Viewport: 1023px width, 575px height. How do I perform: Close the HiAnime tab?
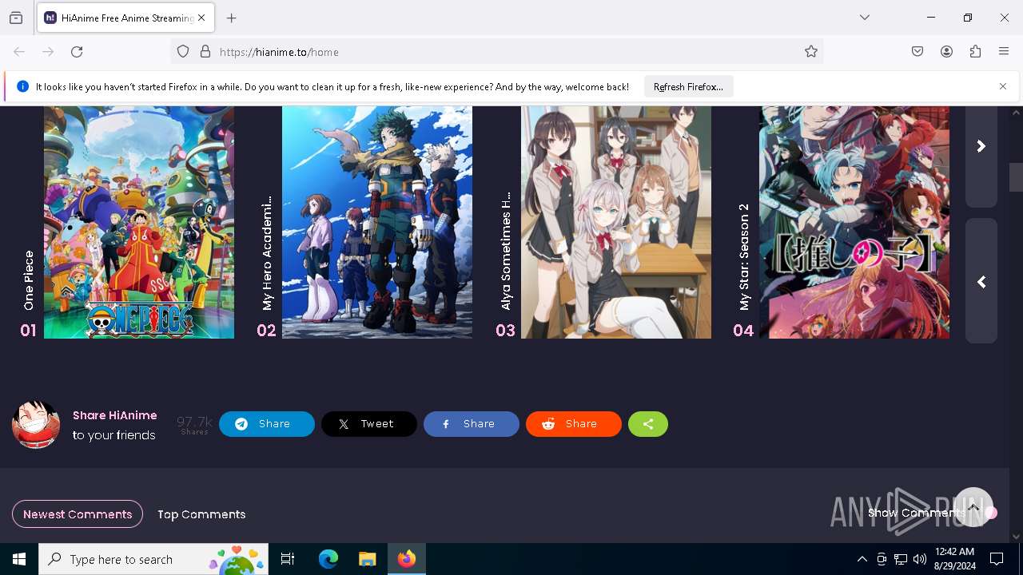click(201, 18)
